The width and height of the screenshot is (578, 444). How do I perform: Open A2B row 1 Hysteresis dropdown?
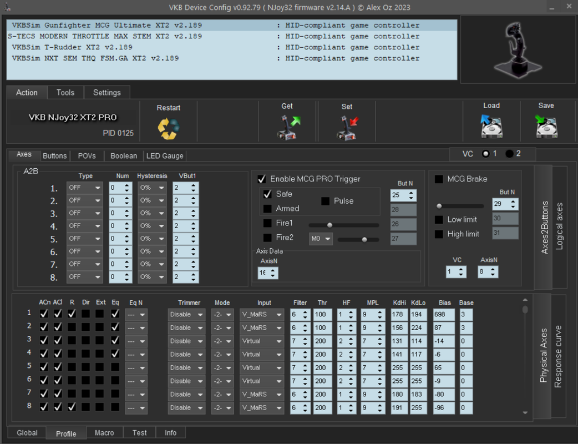click(x=152, y=188)
